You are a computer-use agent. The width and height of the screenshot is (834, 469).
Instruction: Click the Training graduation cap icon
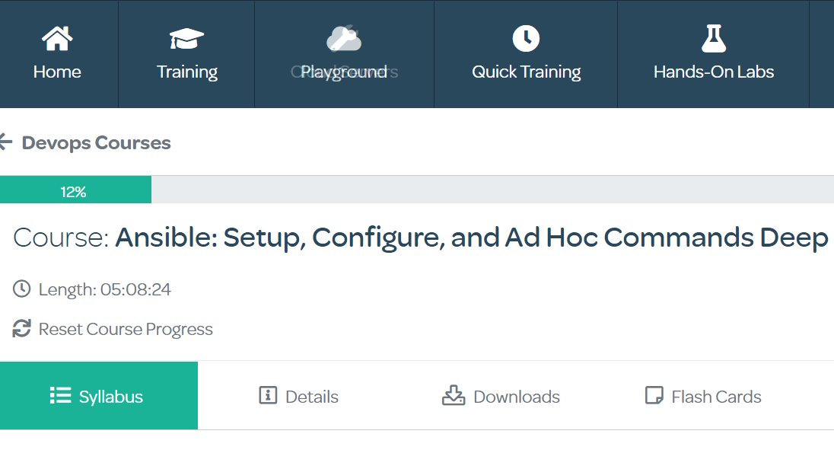click(x=186, y=39)
